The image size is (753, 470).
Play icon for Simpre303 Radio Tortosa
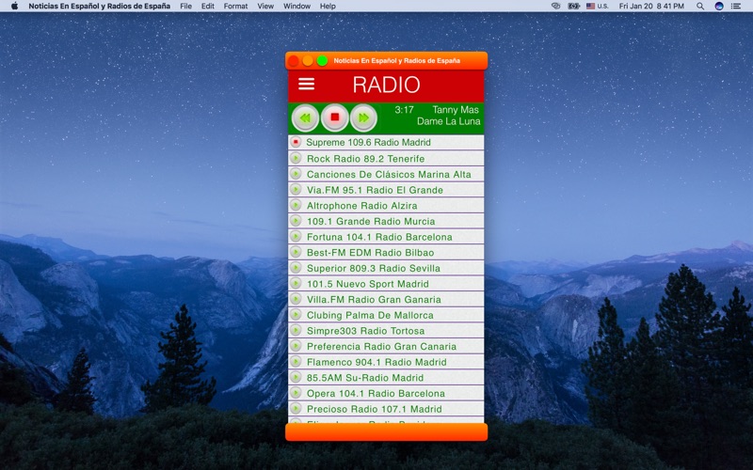pyautogui.click(x=296, y=331)
